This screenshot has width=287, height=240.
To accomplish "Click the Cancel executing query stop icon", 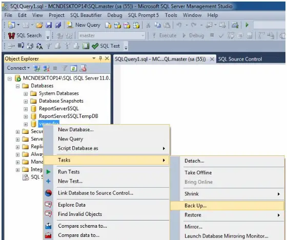I will (212, 35).
